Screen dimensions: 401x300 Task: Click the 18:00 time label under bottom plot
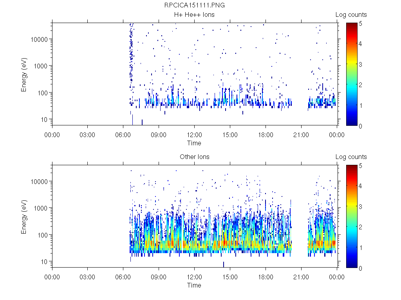coord(266,277)
